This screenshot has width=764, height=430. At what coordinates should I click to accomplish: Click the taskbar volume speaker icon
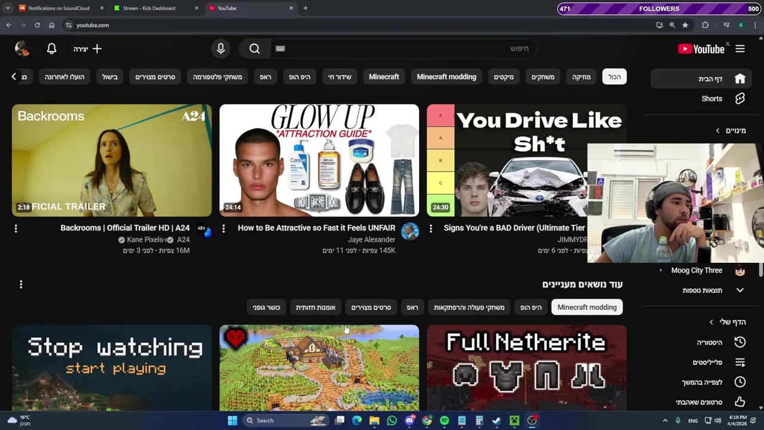718,420
